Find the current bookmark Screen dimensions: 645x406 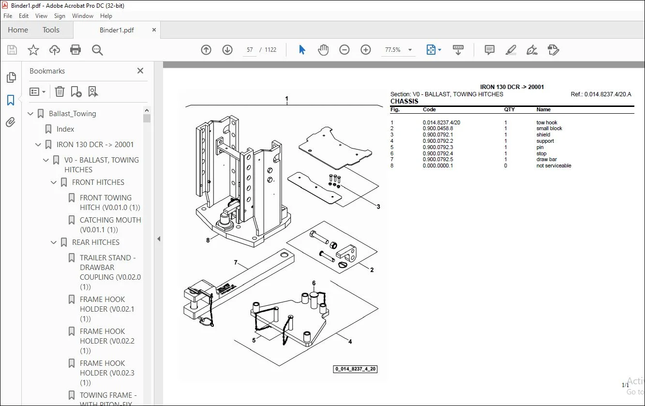coord(93,91)
